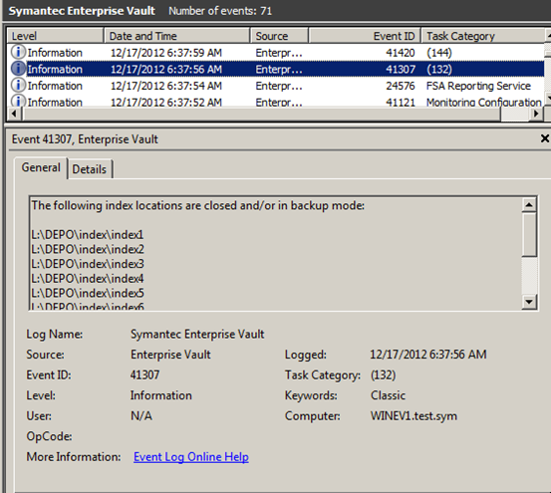Click the index4 path line in message
Image resolution: width=551 pixels, height=493 pixels.
point(88,279)
